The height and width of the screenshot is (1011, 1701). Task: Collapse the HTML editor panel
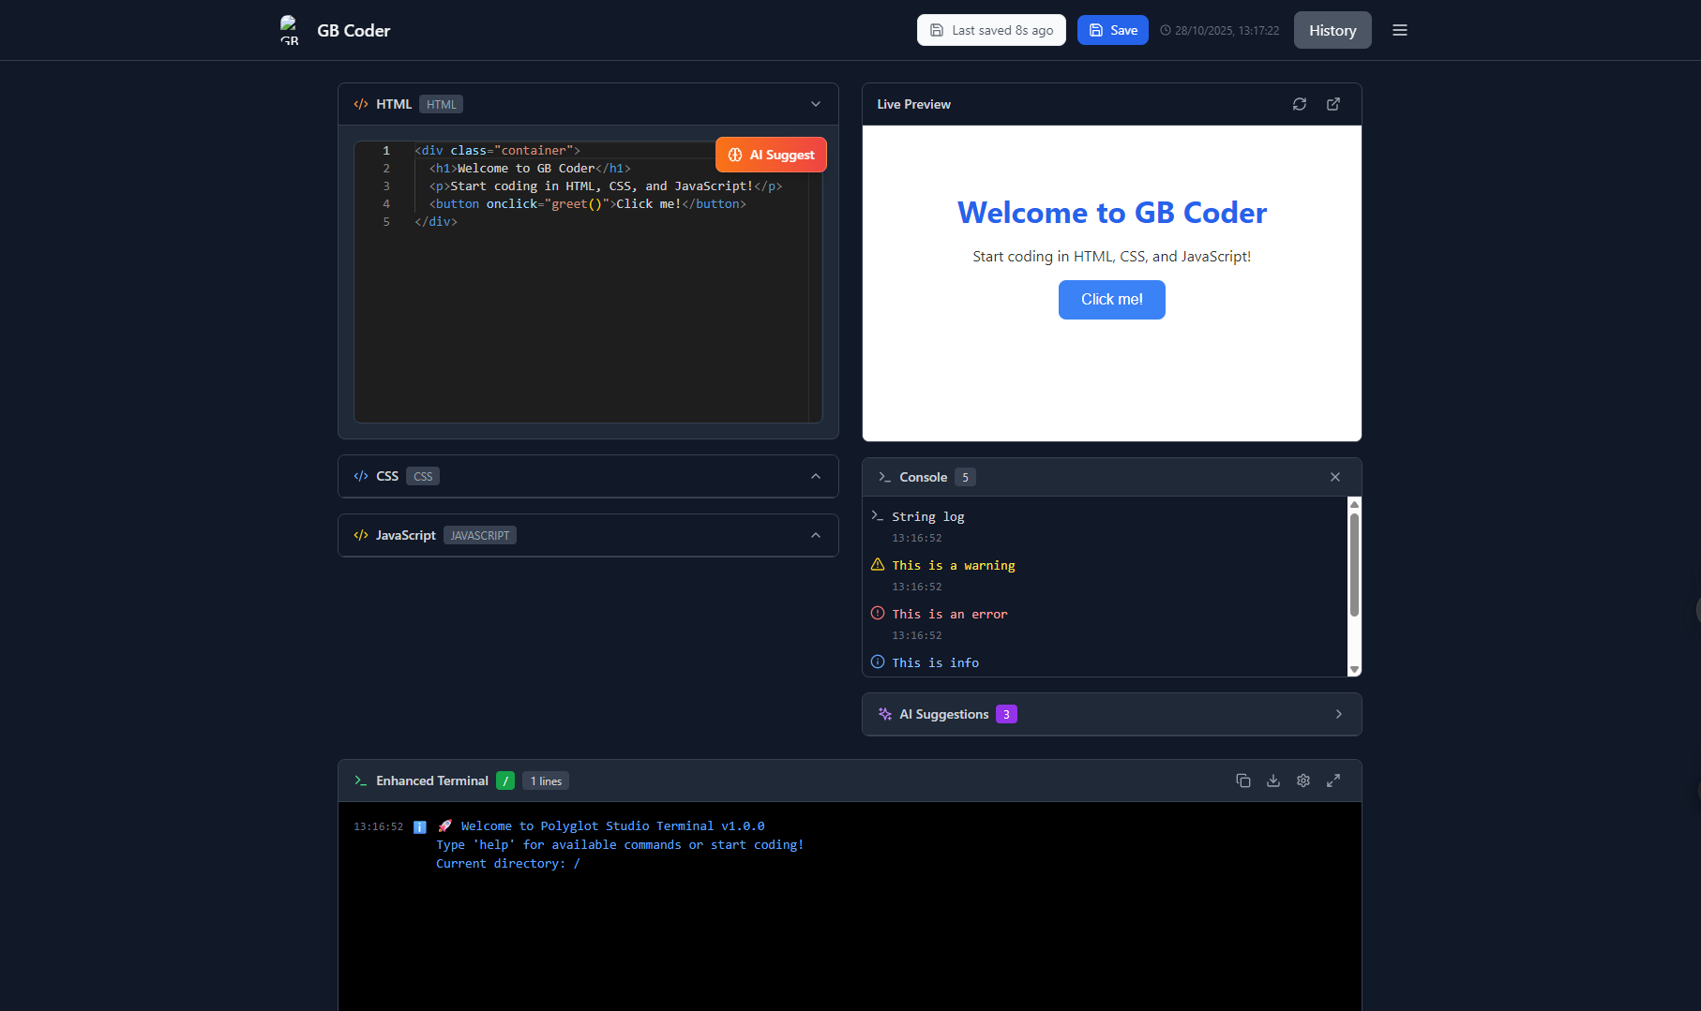[815, 104]
